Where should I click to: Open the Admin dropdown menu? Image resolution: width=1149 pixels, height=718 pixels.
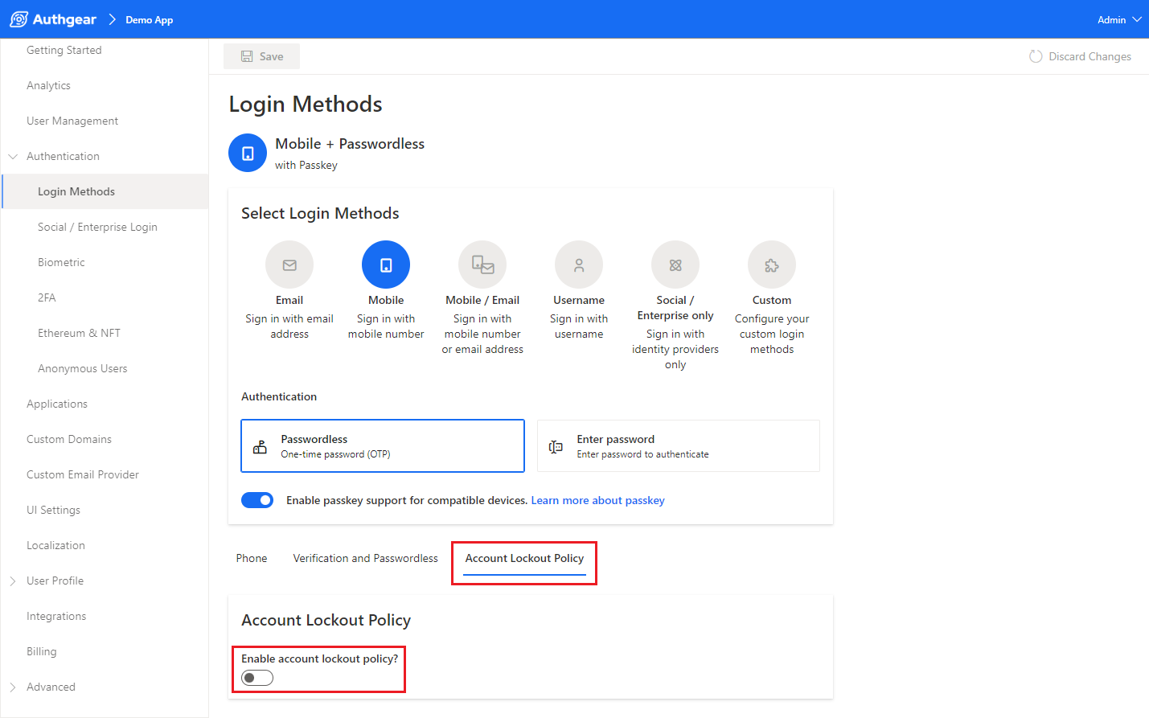(1118, 19)
